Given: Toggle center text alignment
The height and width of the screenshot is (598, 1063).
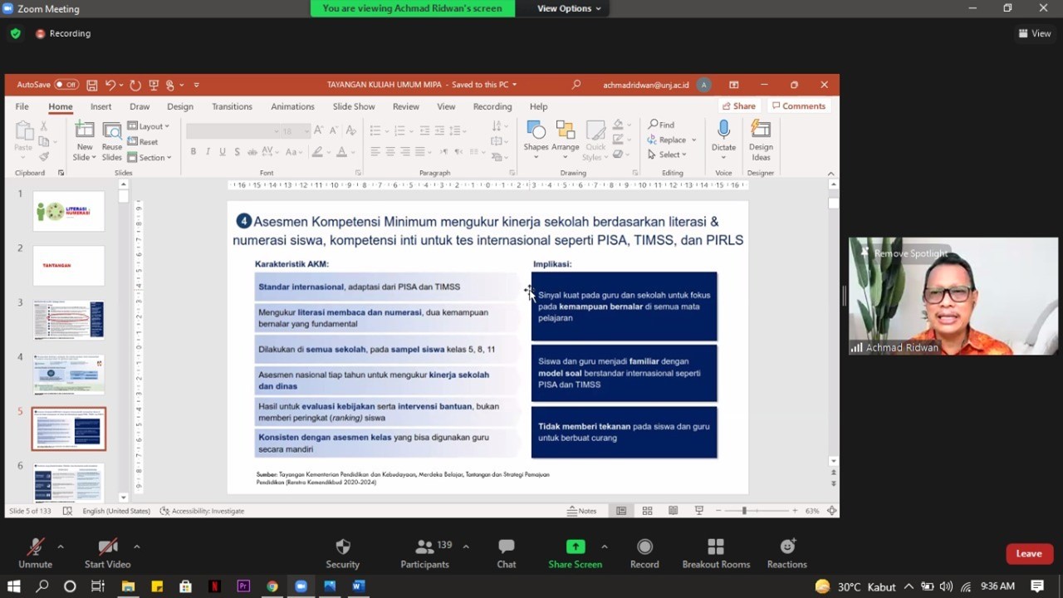Looking at the screenshot, I should (390, 152).
